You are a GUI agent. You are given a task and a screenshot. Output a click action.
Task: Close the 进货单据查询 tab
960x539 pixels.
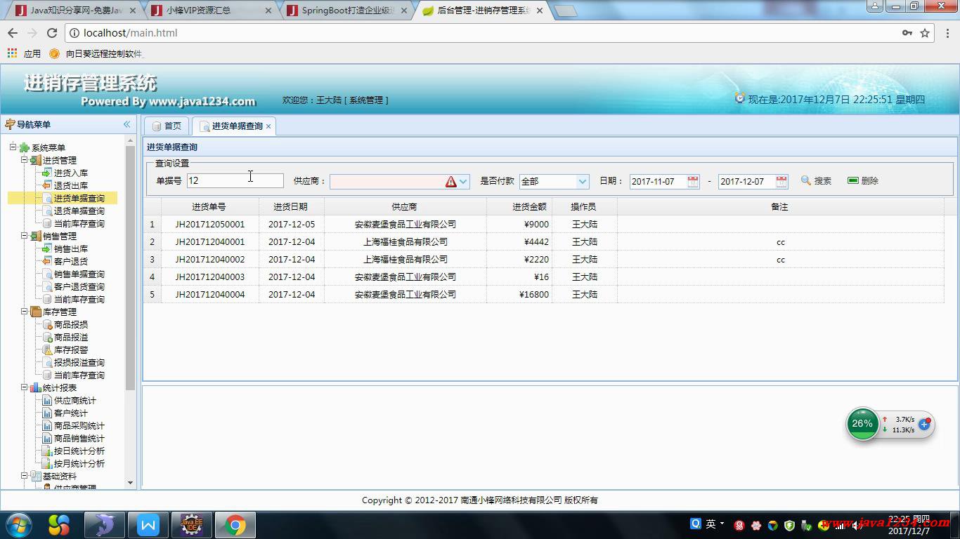pos(268,126)
